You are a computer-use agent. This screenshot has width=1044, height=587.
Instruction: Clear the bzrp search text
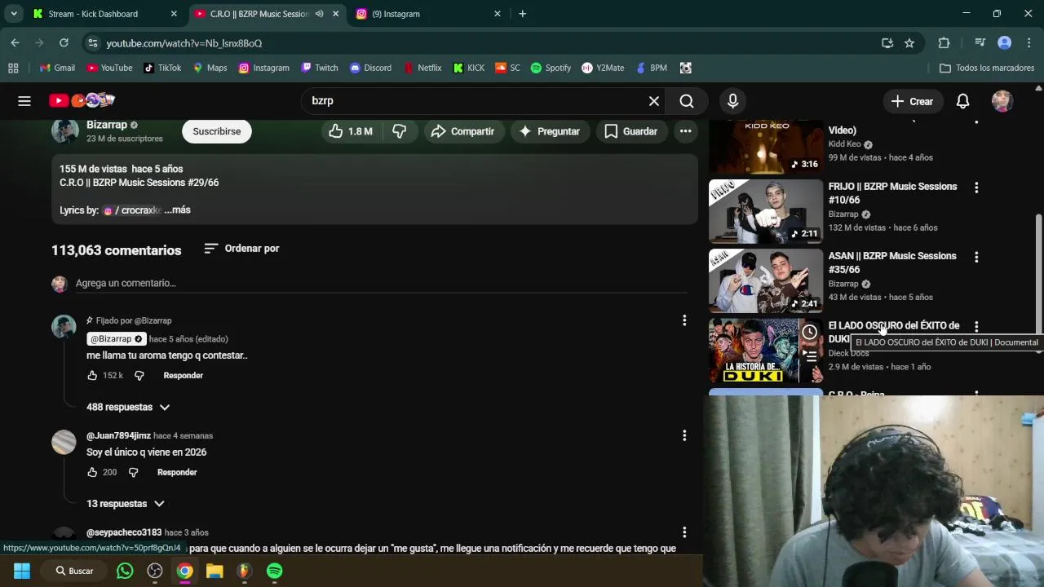click(x=653, y=101)
